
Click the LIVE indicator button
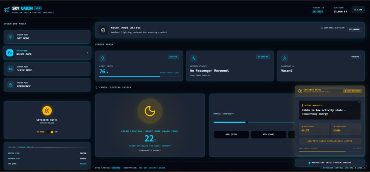[x=358, y=10]
